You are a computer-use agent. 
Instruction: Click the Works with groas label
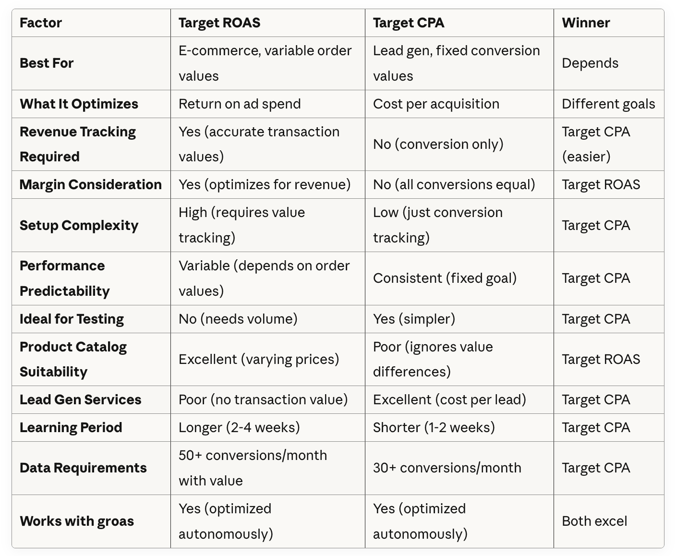(77, 521)
